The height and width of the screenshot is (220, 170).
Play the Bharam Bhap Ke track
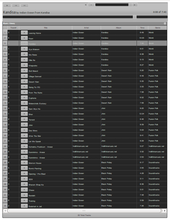pyautogui.click(x=24, y=184)
